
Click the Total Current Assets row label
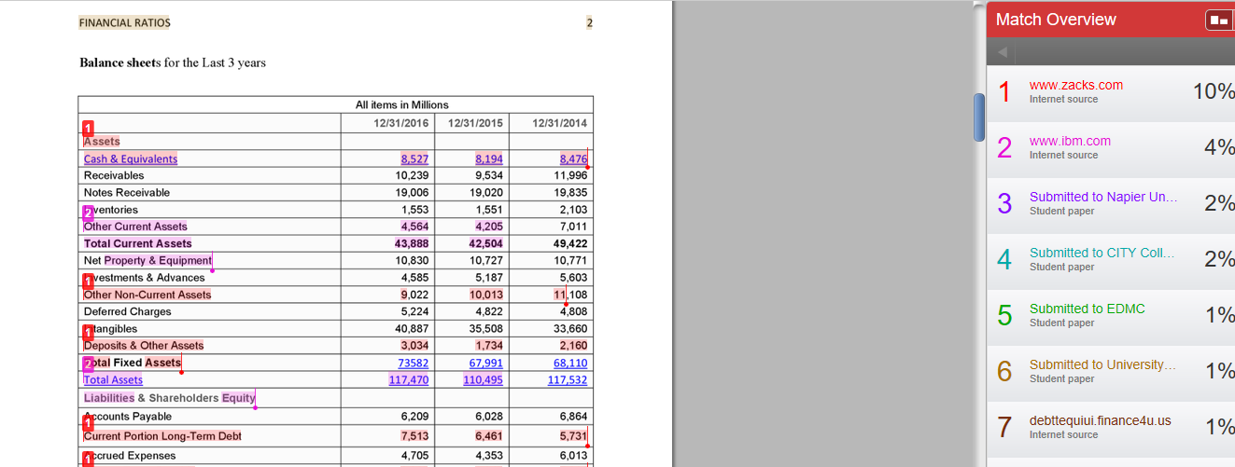point(137,244)
